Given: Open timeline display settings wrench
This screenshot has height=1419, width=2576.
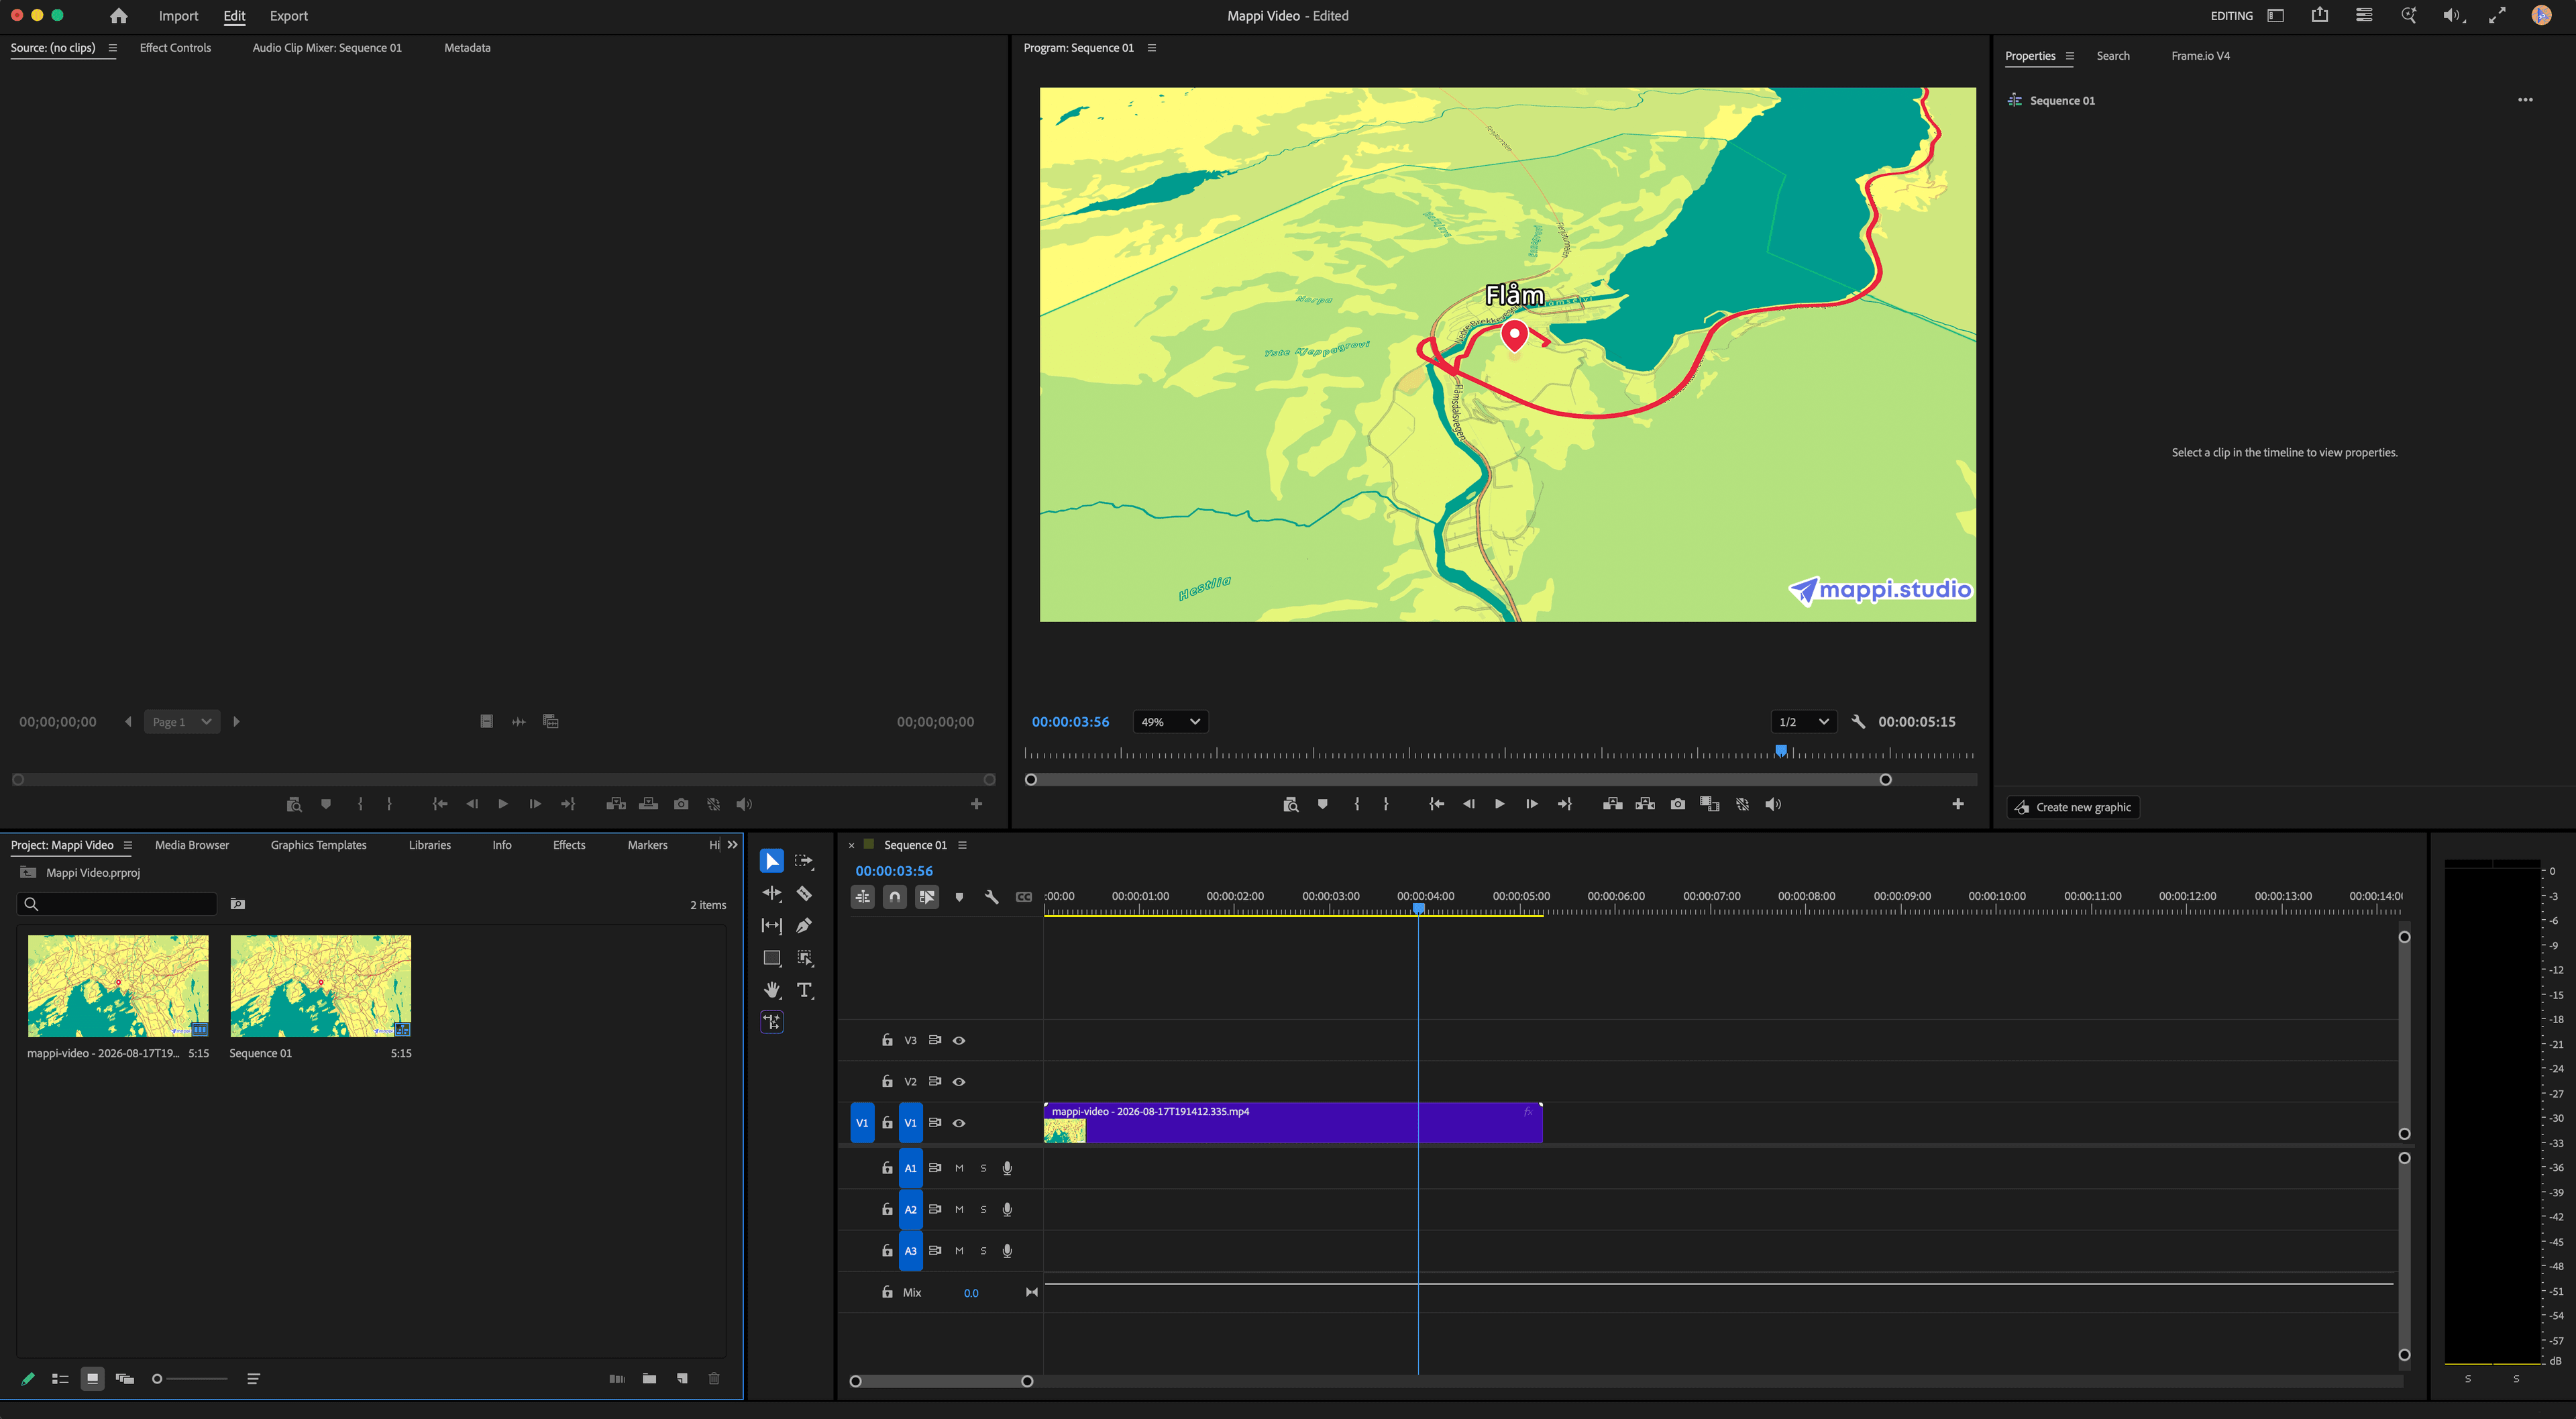Looking at the screenshot, I should click(x=991, y=897).
